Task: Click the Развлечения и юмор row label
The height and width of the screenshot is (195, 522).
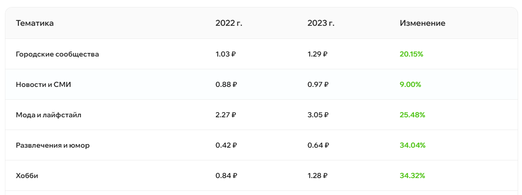Action: pyautogui.click(x=53, y=146)
